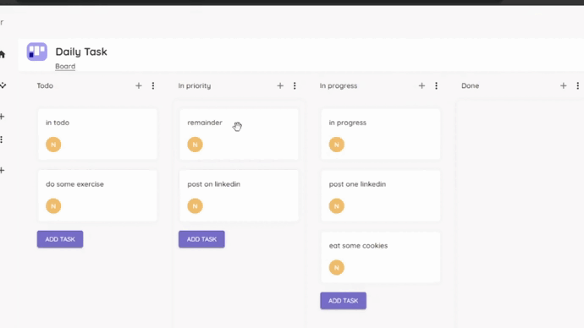Open the 'do some exercise' task card

pyautogui.click(x=97, y=195)
